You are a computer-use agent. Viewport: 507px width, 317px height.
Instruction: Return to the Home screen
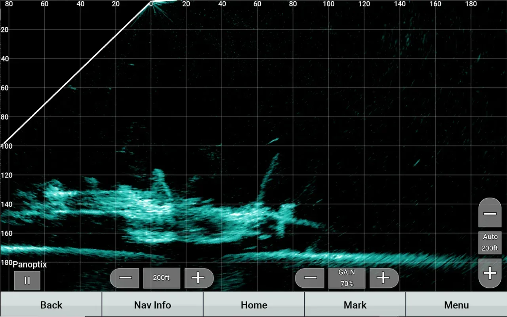254,305
